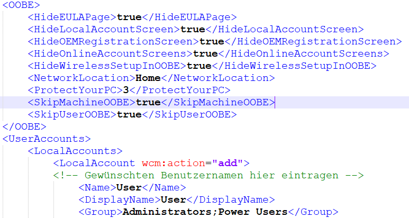
Task: Click the opening OOBE tag
Action: [21, 5]
